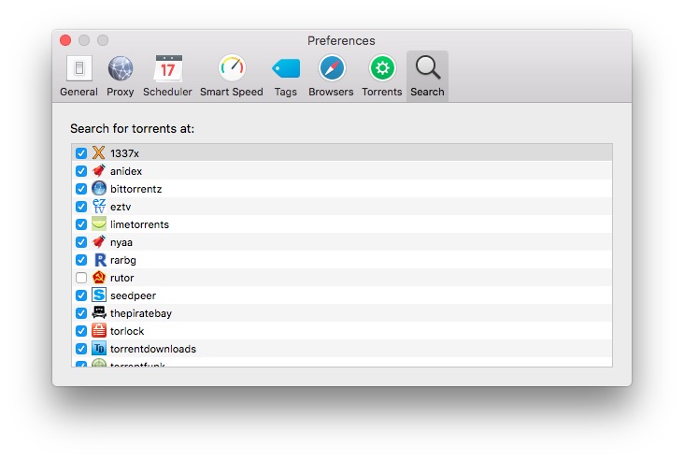Click the torlock site icon
684x461 pixels.
[x=99, y=331]
